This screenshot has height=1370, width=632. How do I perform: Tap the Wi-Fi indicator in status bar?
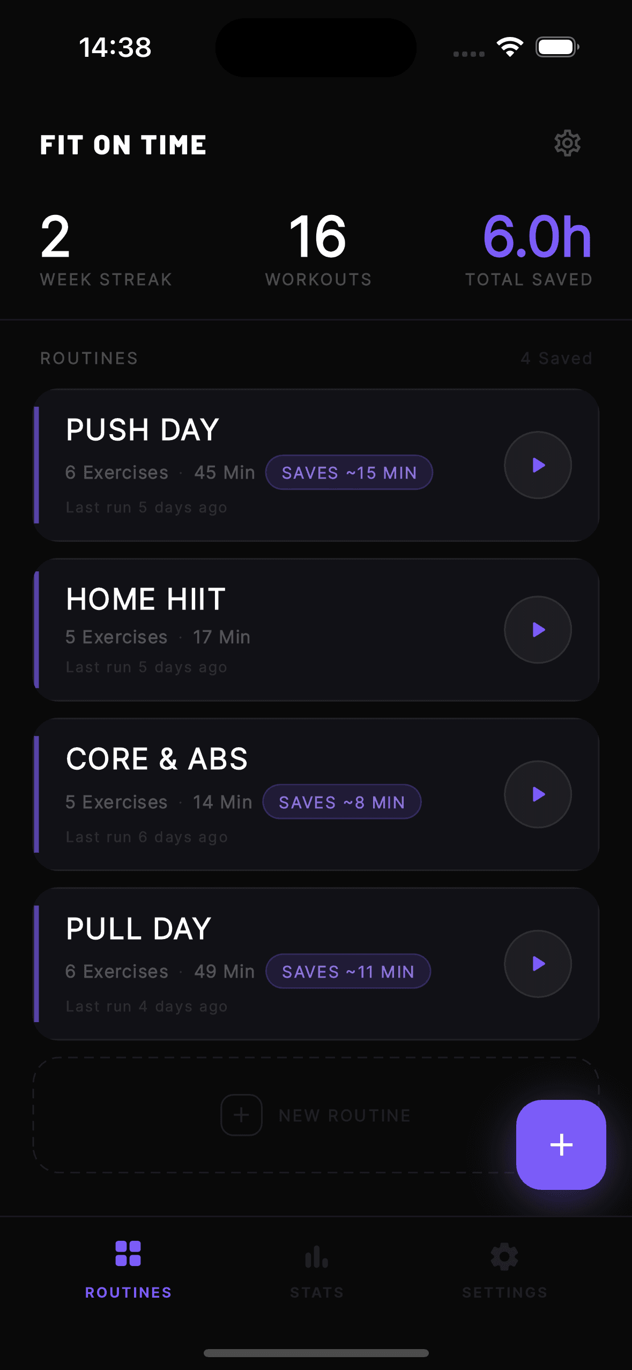coord(509,47)
